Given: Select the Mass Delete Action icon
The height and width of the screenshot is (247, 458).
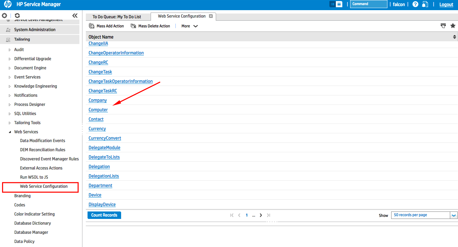Looking at the screenshot, I should (133, 26).
